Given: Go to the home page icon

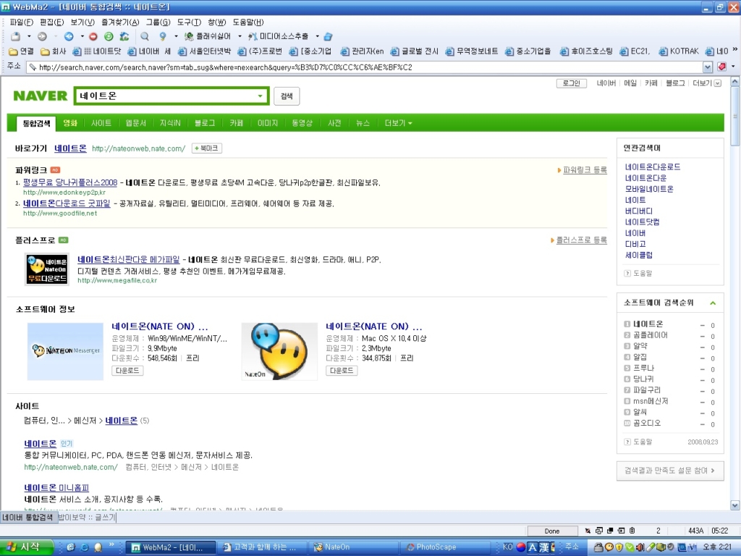Looking at the screenshot, I should coord(124,36).
